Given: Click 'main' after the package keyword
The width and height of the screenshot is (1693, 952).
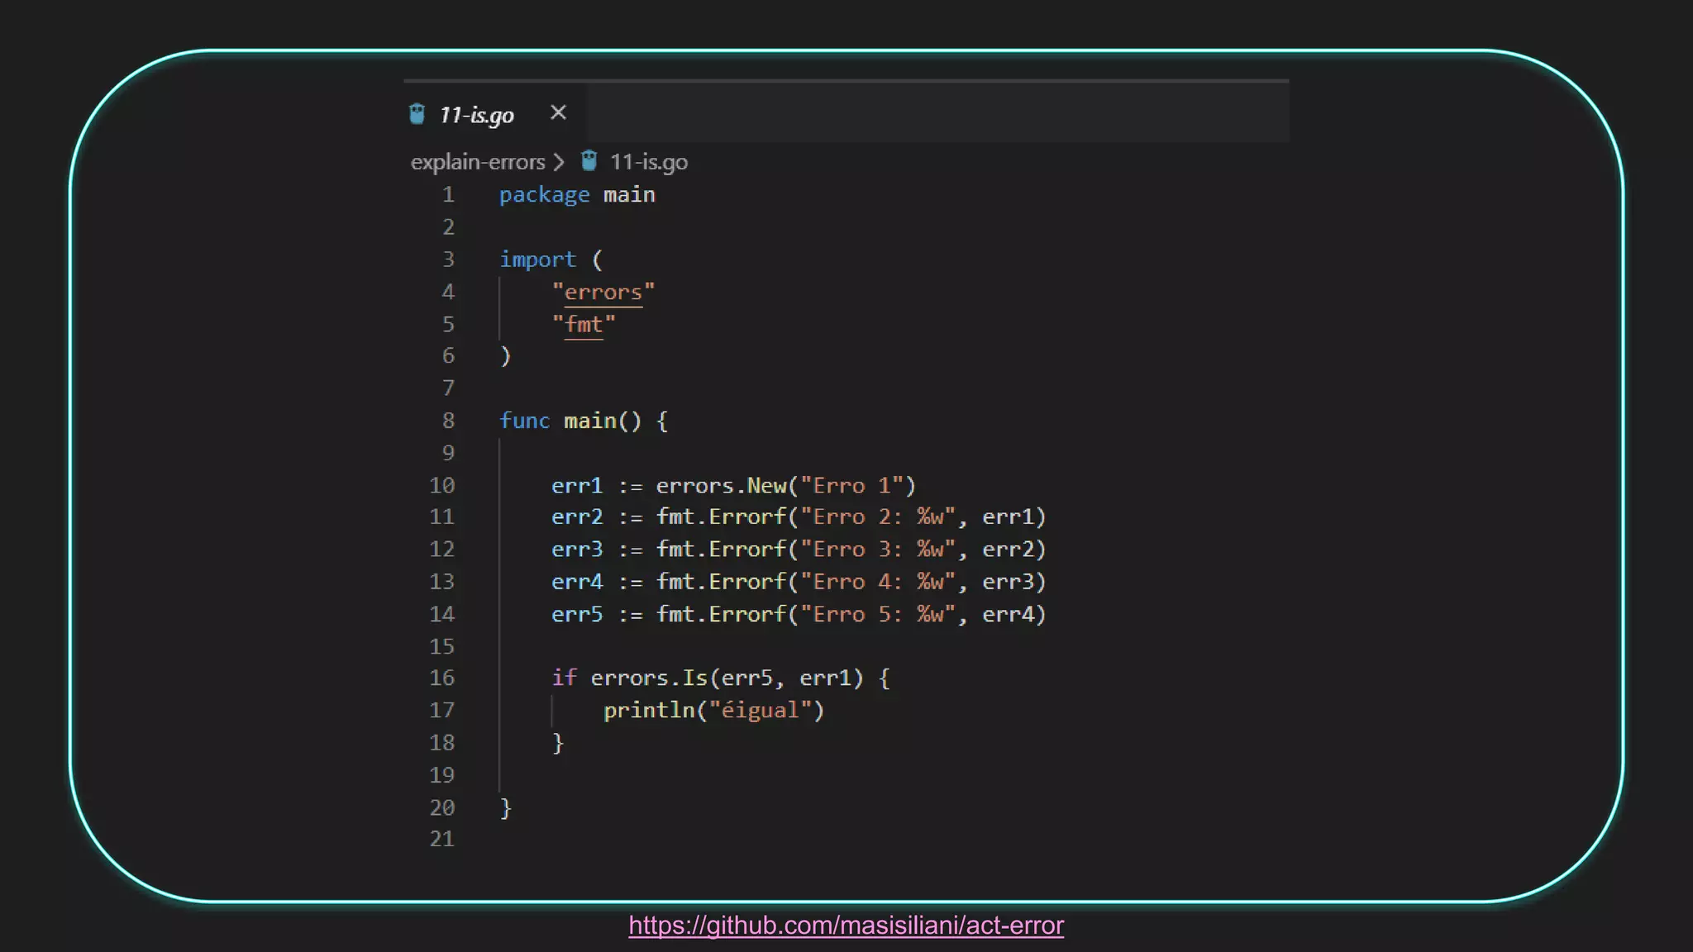Looking at the screenshot, I should (629, 196).
